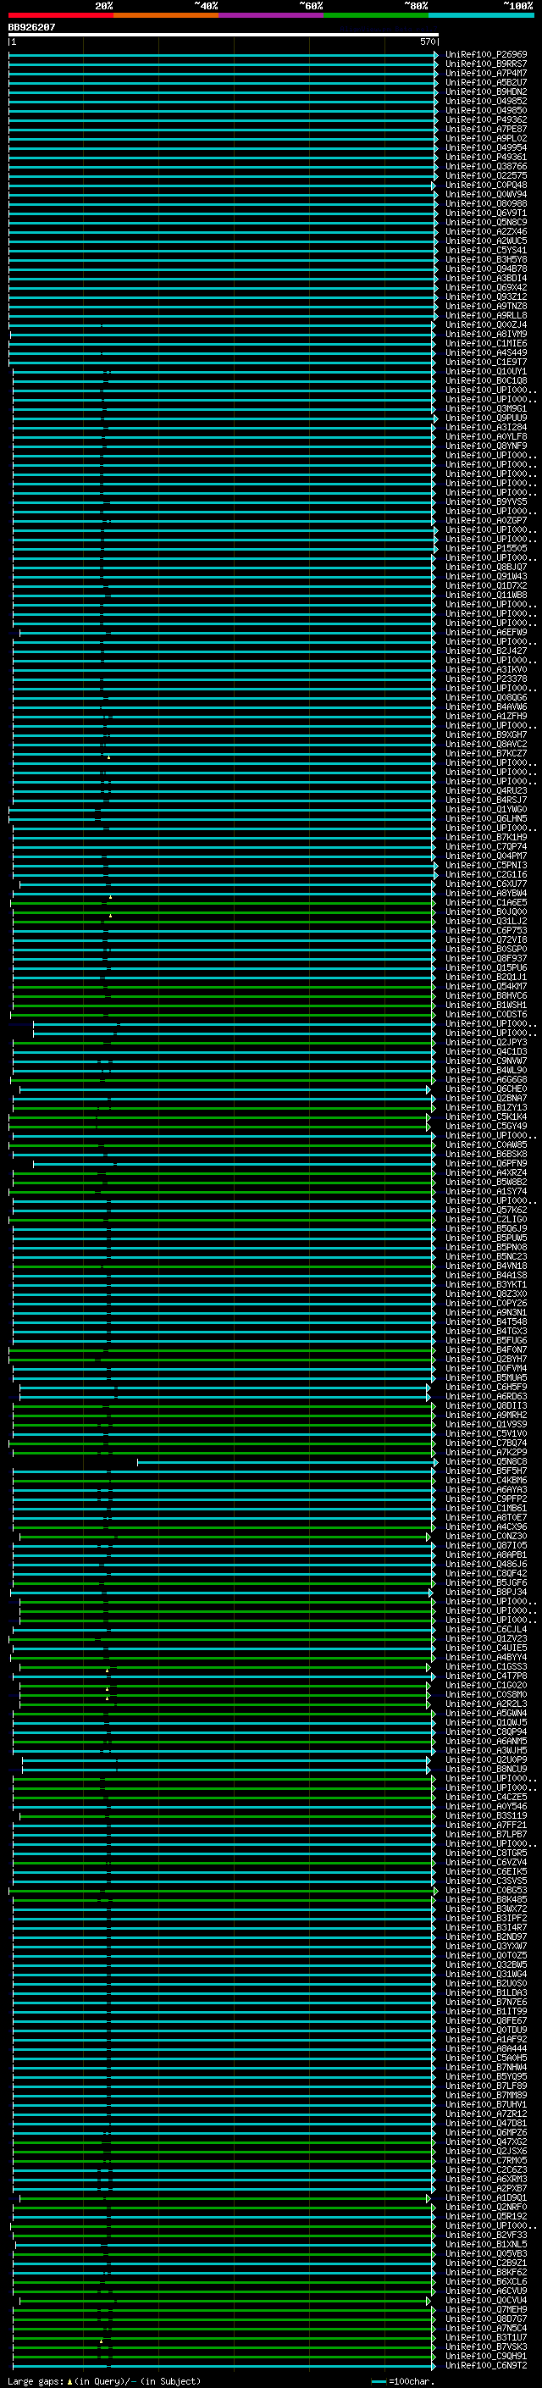
Task: Select the UniRef100_C5GY49 hit label
Action: pyautogui.click(x=486, y=1127)
